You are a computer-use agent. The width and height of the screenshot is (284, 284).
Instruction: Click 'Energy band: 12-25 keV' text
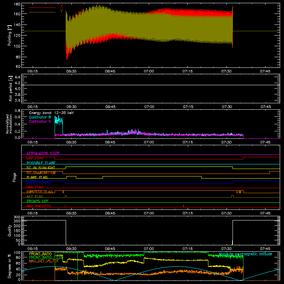(x=51, y=113)
